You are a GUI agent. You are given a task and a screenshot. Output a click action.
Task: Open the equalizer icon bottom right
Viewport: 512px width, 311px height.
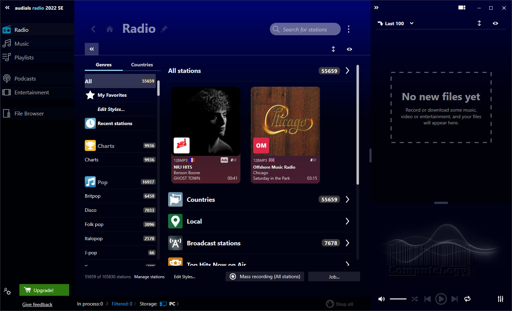click(x=501, y=299)
